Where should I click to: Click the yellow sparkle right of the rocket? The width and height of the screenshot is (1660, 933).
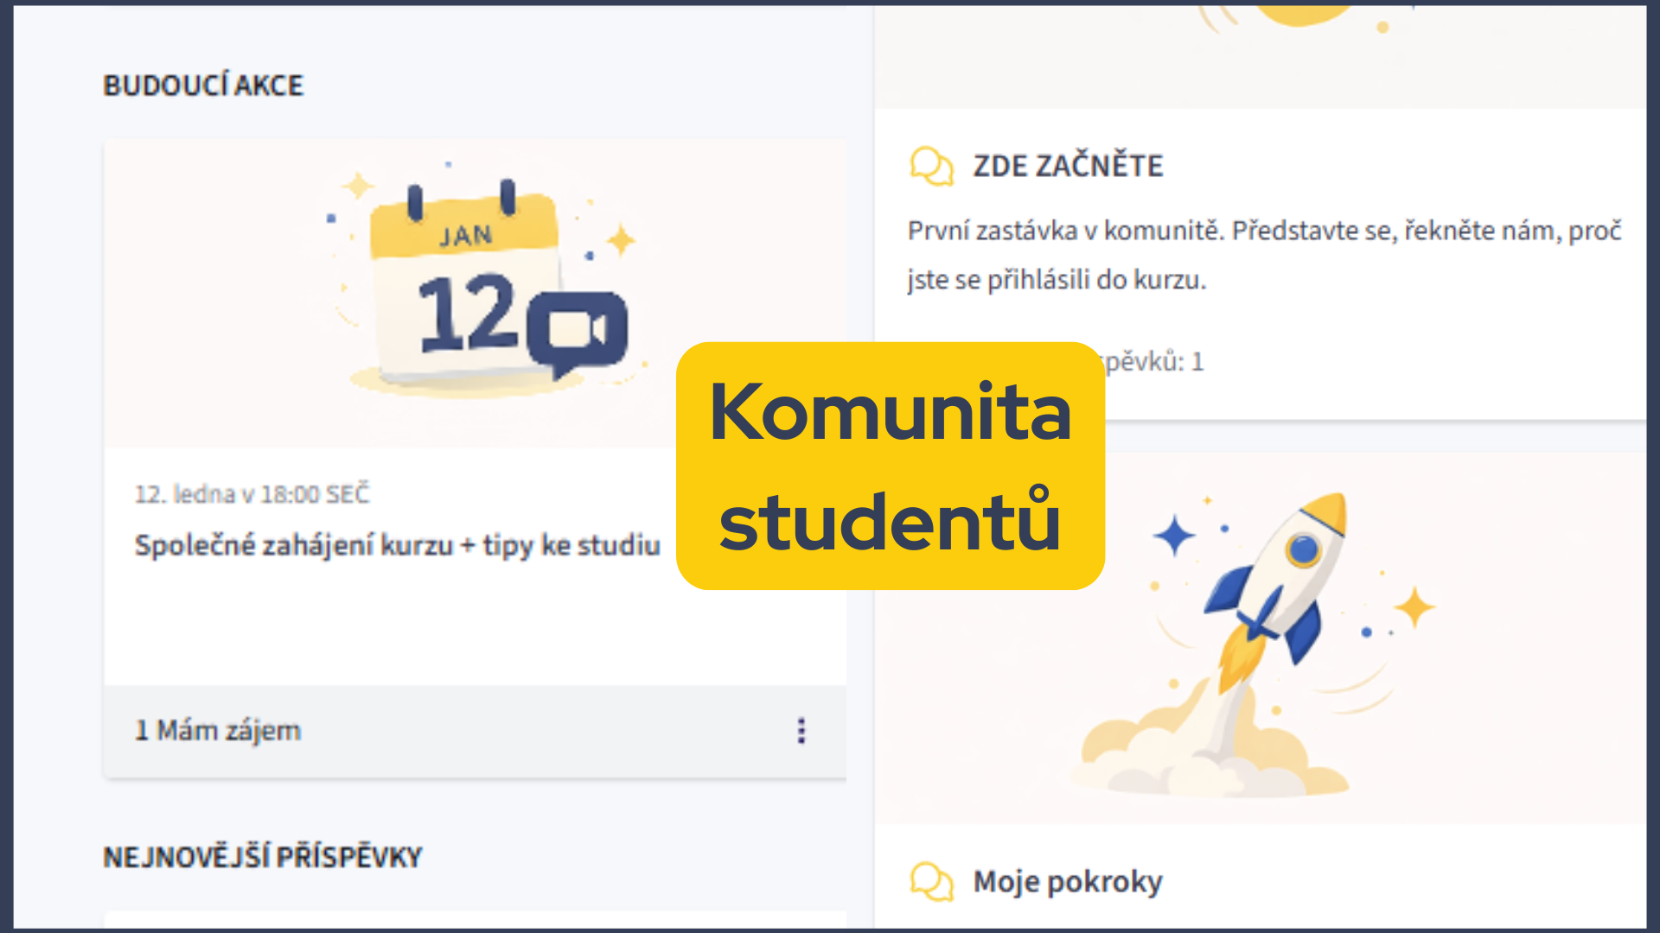1414,607
